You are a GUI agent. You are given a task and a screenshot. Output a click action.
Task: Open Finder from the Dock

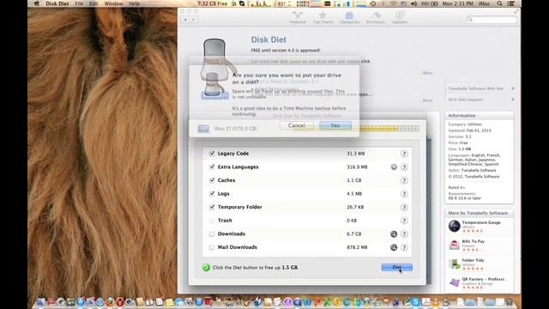[x=41, y=301]
